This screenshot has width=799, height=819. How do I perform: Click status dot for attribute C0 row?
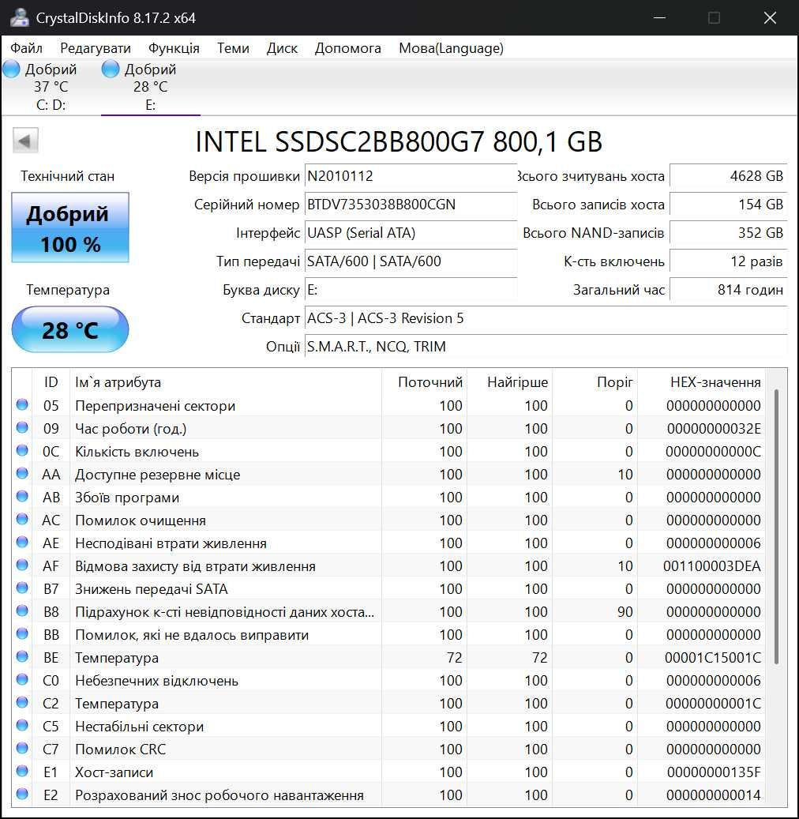point(22,680)
